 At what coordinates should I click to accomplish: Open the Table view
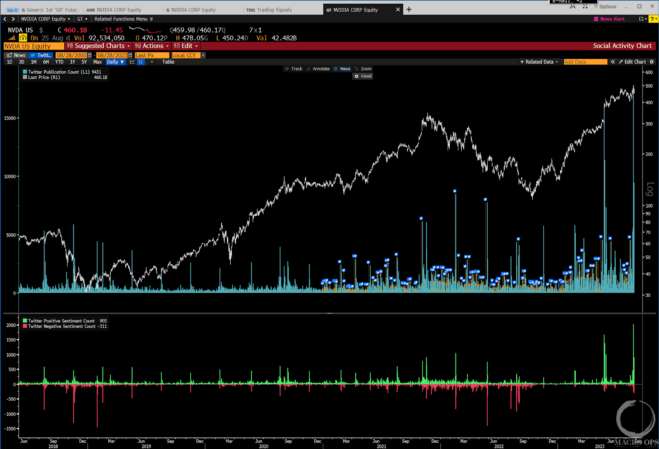(168, 62)
